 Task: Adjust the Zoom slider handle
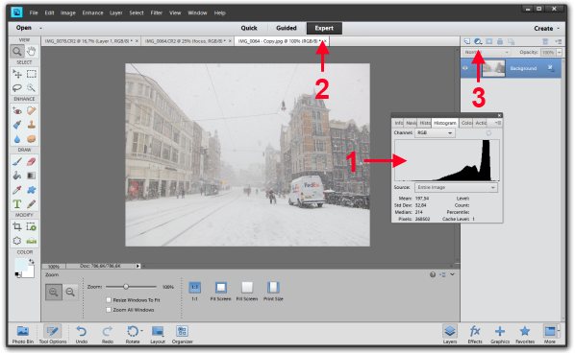(126, 287)
